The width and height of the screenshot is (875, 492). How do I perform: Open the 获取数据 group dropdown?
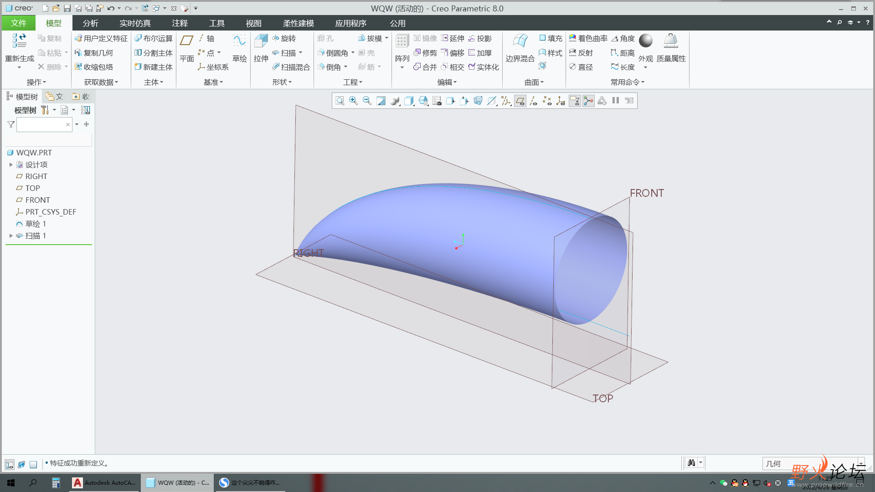(x=101, y=82)
